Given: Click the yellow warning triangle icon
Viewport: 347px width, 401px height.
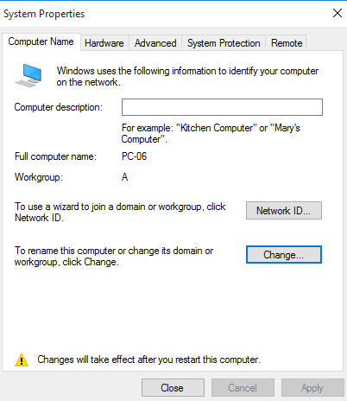Looking at the screenshot, I should pos(22,360).
